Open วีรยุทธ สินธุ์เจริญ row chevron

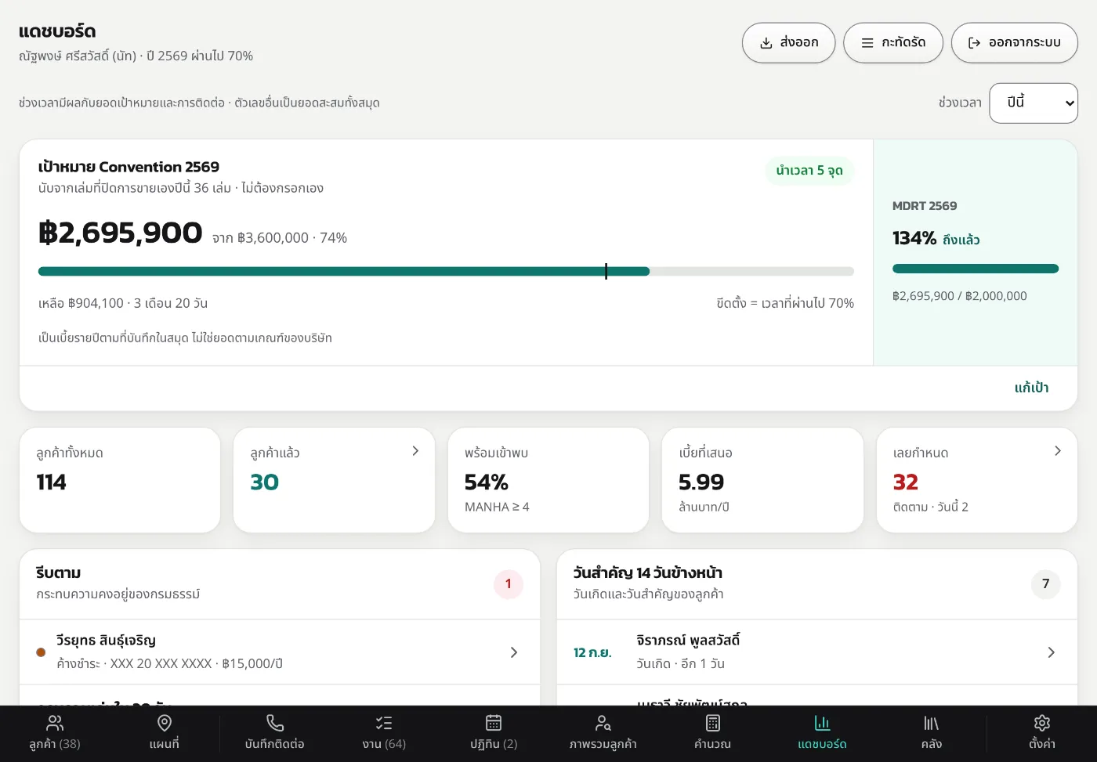click(514, 652)
